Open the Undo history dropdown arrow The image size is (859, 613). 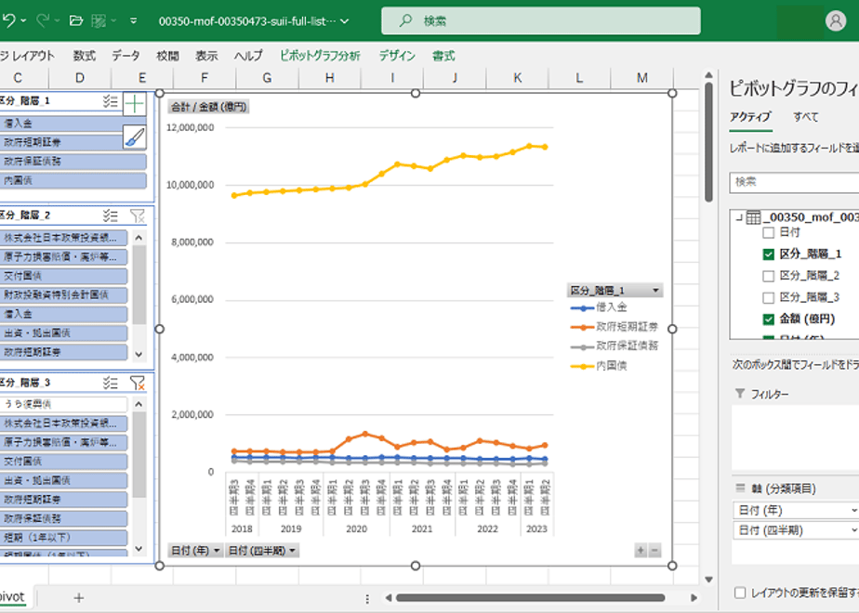[23, 20]
